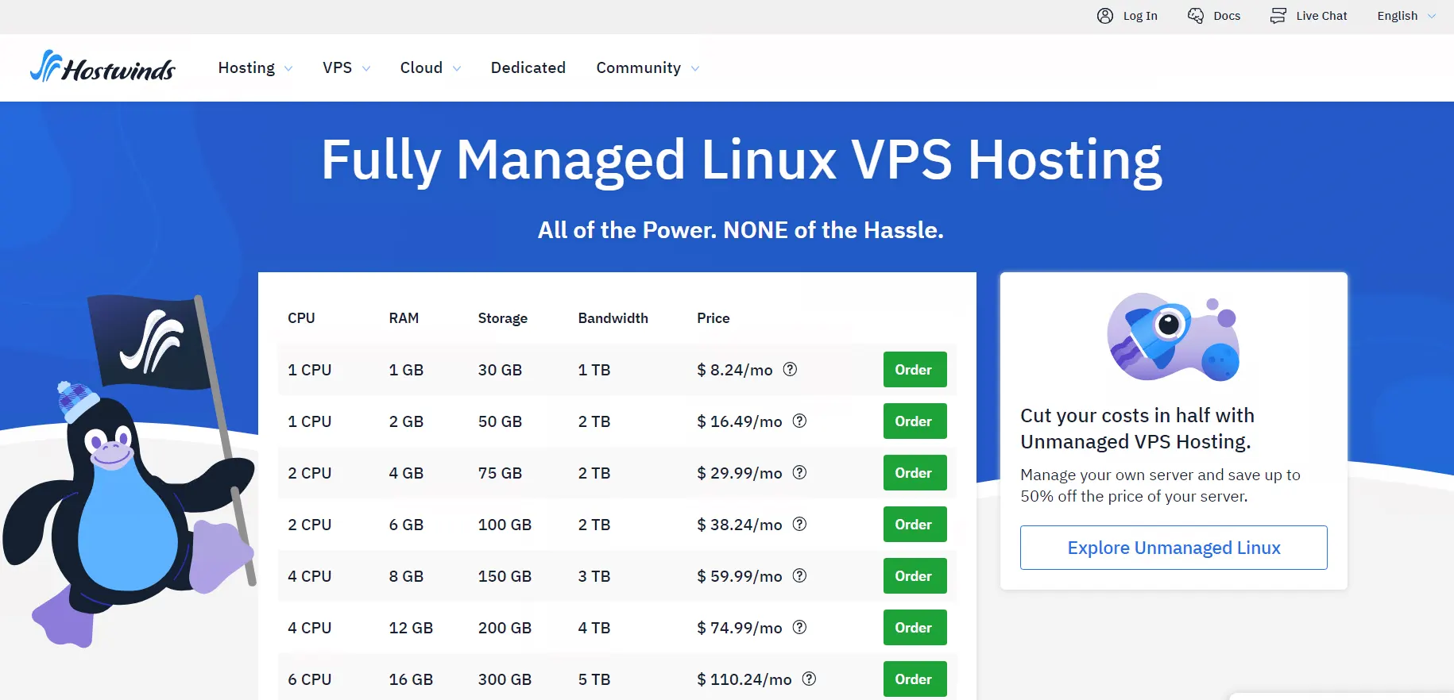Screen dimensions: 1454x700
Task: Expand the Community menu chevron
Action: click(695, 68)
